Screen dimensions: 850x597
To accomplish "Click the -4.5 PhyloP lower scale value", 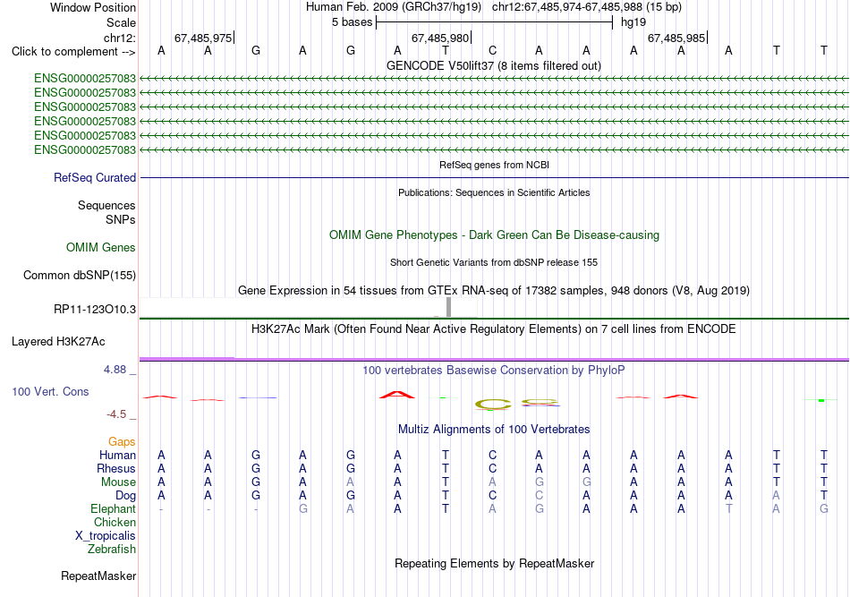I will pyautogui.click(x=116, y=414).
